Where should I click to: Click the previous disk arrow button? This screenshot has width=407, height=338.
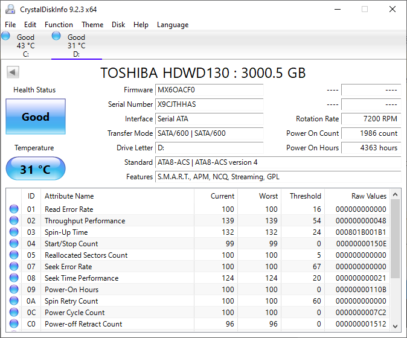[x=13, y=72]
